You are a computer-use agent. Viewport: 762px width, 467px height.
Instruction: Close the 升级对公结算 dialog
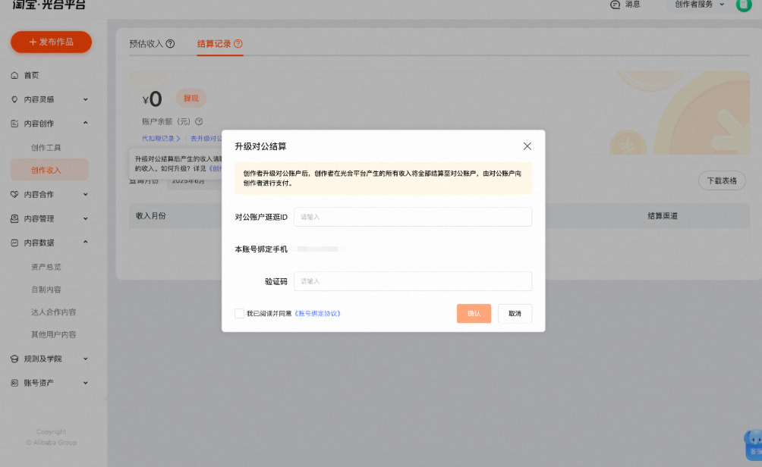(x=527, y=146)
